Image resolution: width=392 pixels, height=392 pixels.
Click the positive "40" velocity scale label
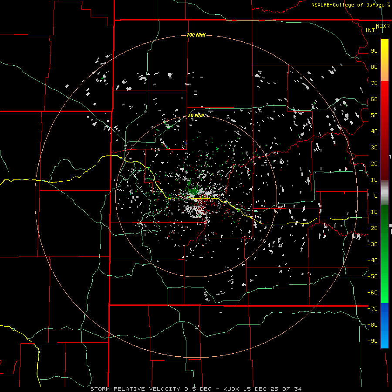coord(374,132)
